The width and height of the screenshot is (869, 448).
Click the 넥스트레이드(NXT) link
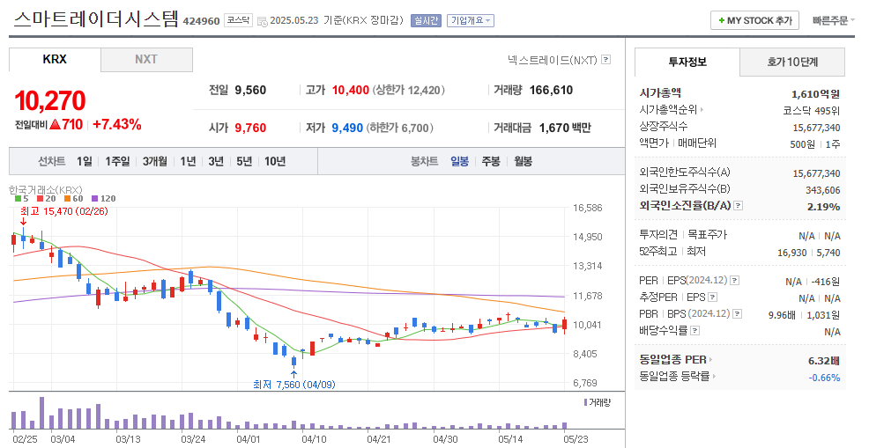[552, 59]
